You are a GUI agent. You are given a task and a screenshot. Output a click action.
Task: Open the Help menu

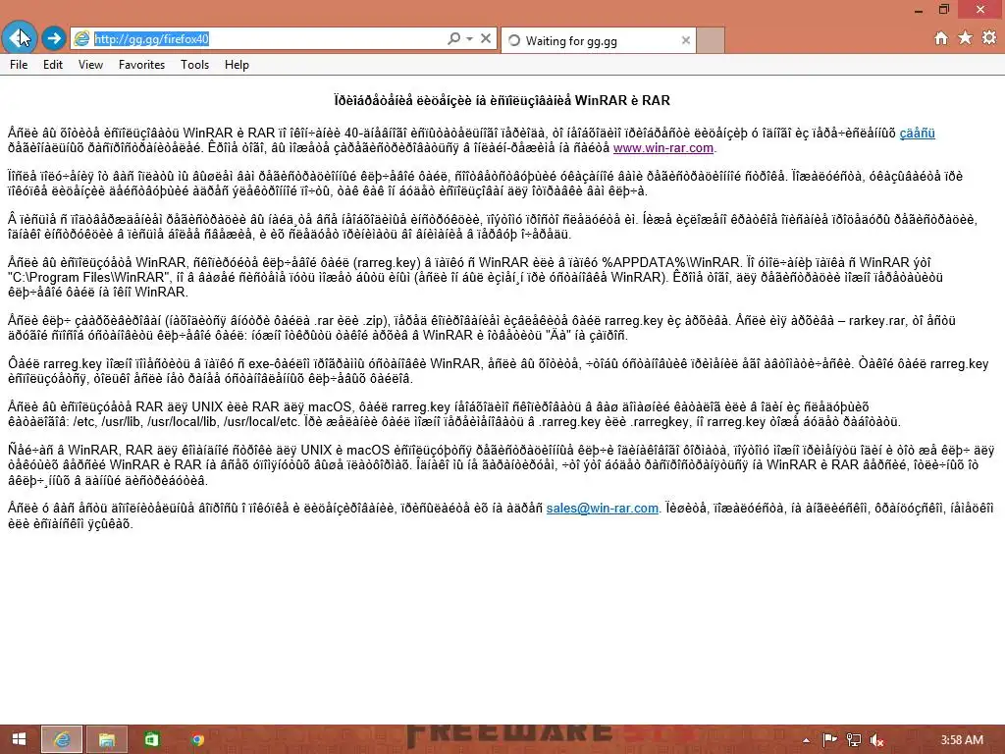237,65
